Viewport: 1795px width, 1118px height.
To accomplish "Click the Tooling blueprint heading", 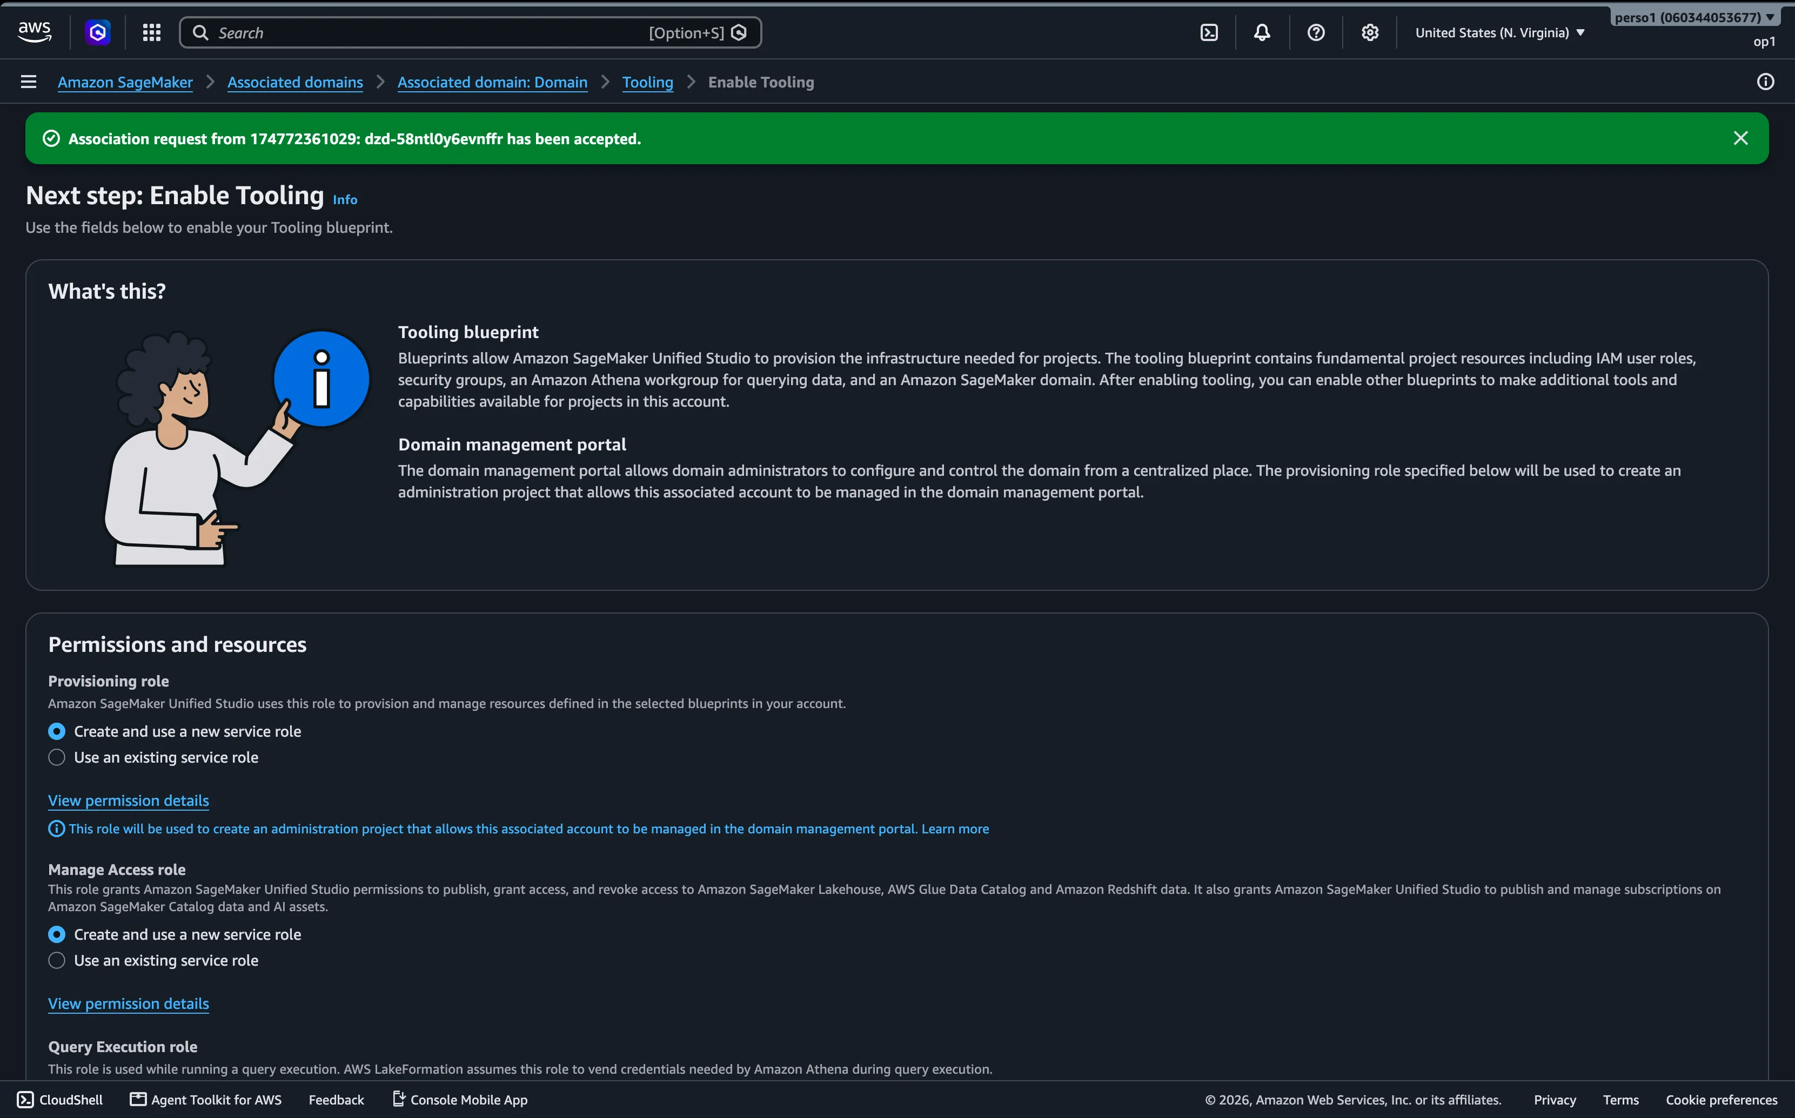I will pyautogui.click(x=468, y=332).
